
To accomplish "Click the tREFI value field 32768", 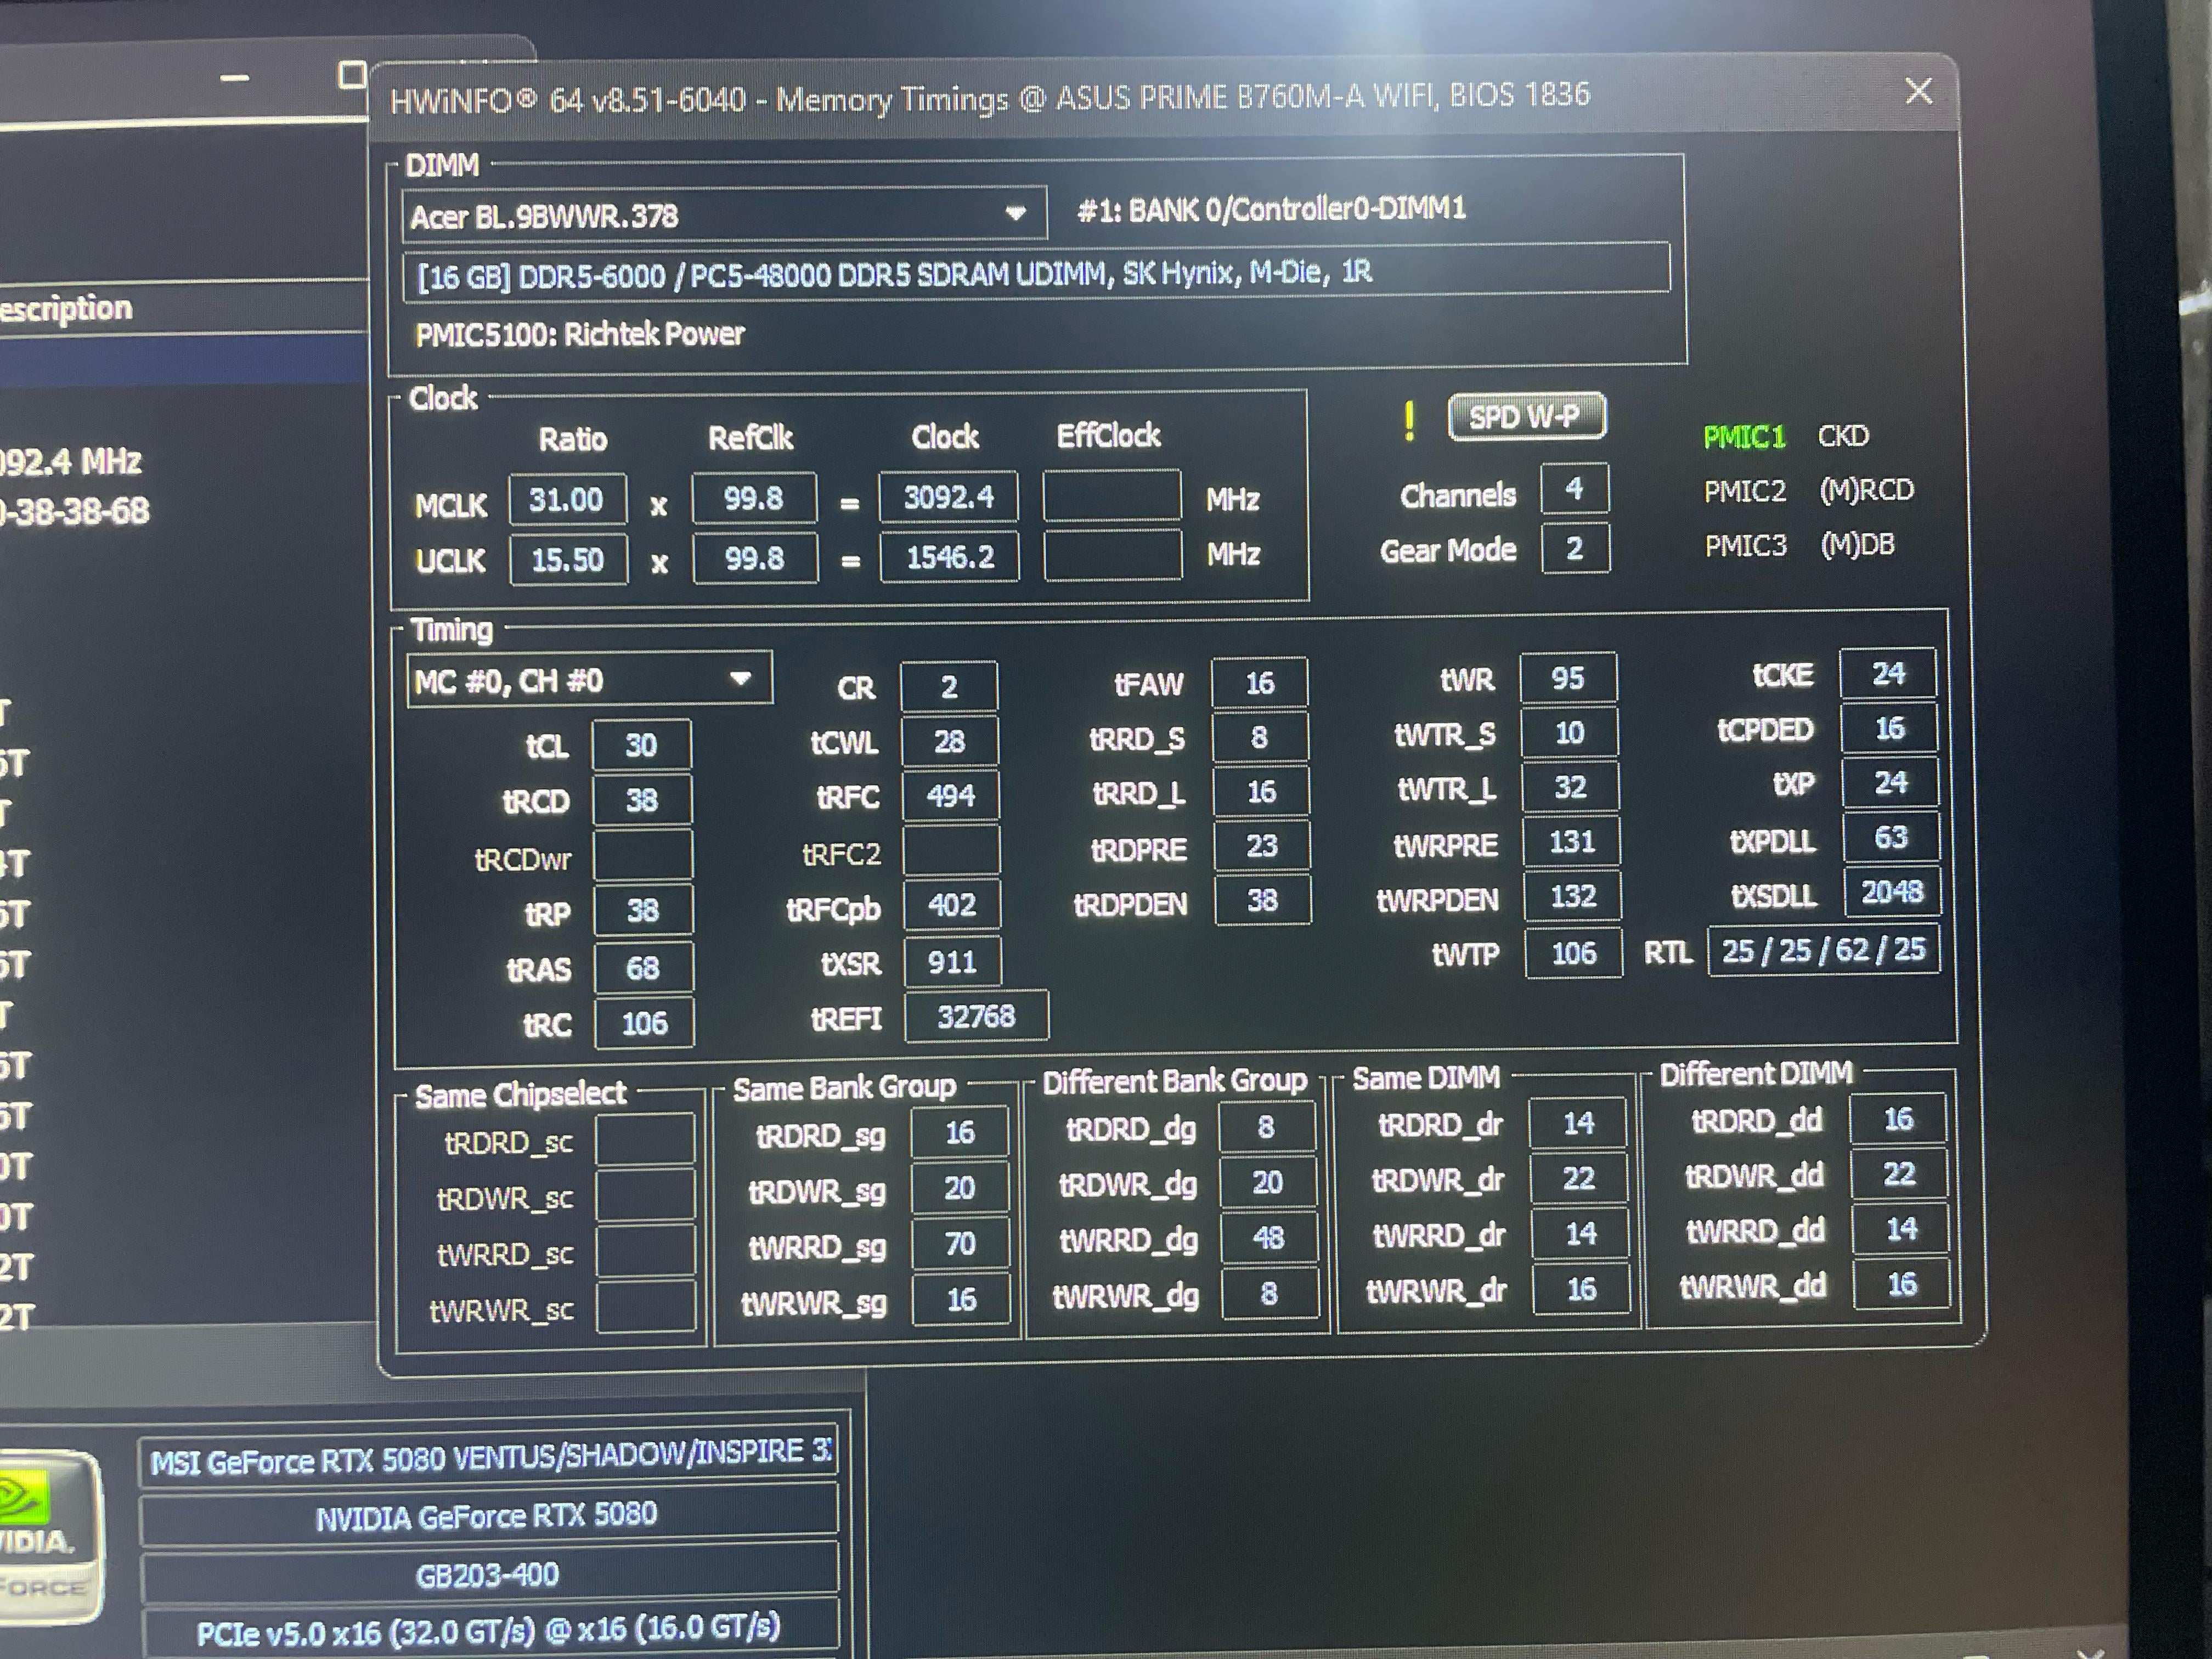I will click(x=976, y=1016).
